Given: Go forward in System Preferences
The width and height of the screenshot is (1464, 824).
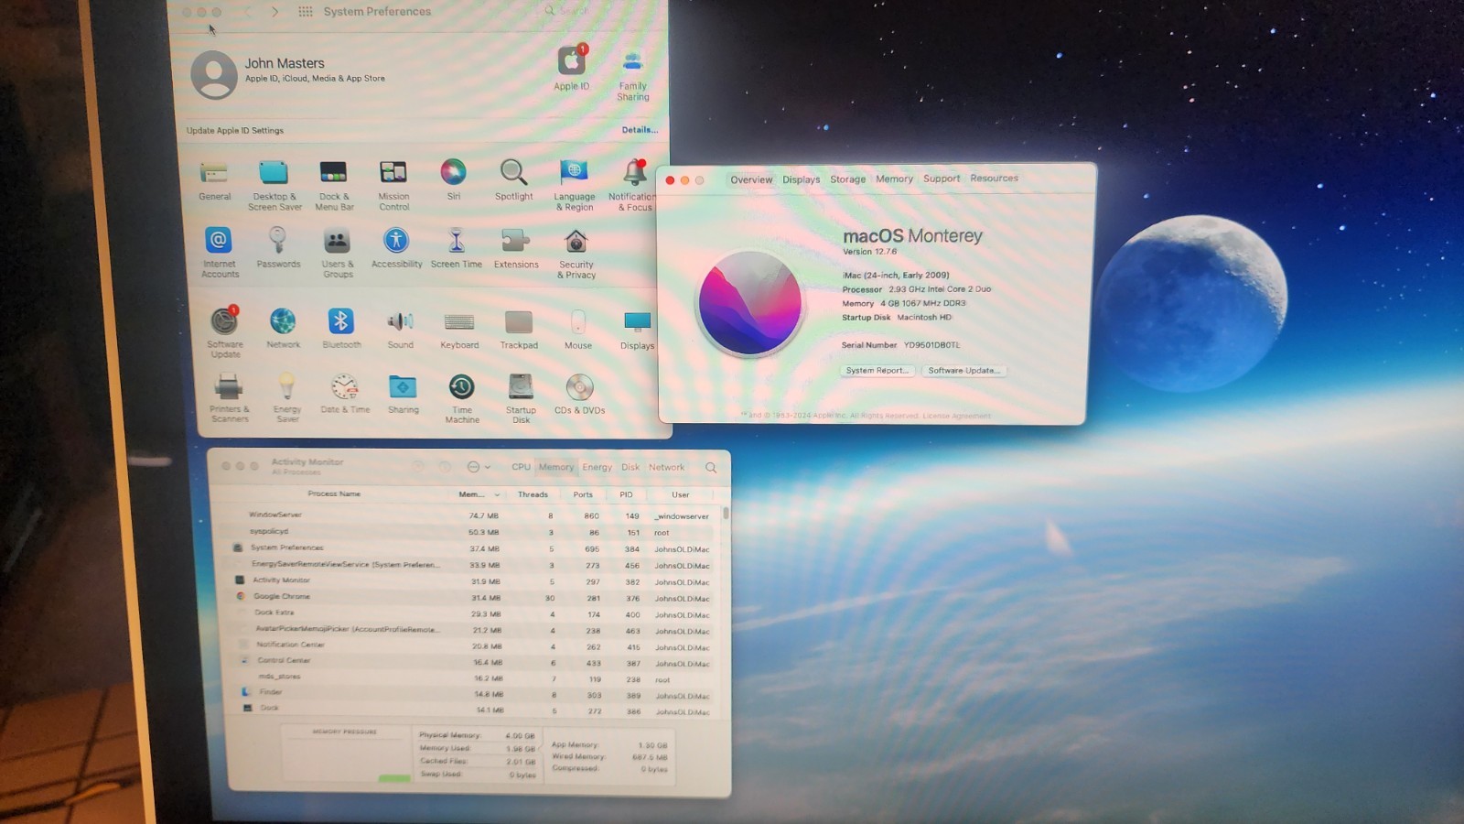Looking at the screenshot, I should coord(274,11).
